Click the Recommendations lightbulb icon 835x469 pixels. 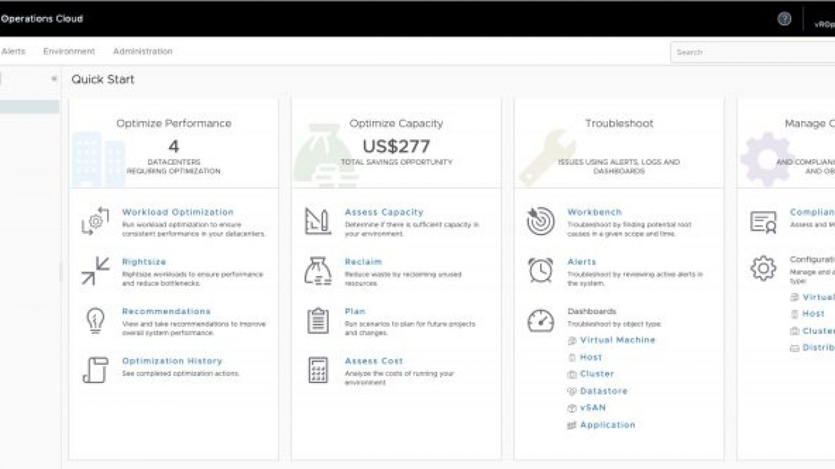click(x=95, y=320)
